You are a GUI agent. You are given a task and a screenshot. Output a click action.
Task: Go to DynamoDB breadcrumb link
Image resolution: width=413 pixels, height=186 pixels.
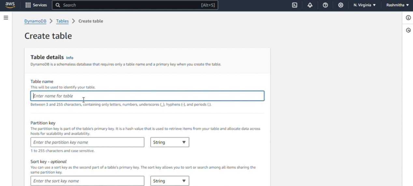[x=35, y=21]
